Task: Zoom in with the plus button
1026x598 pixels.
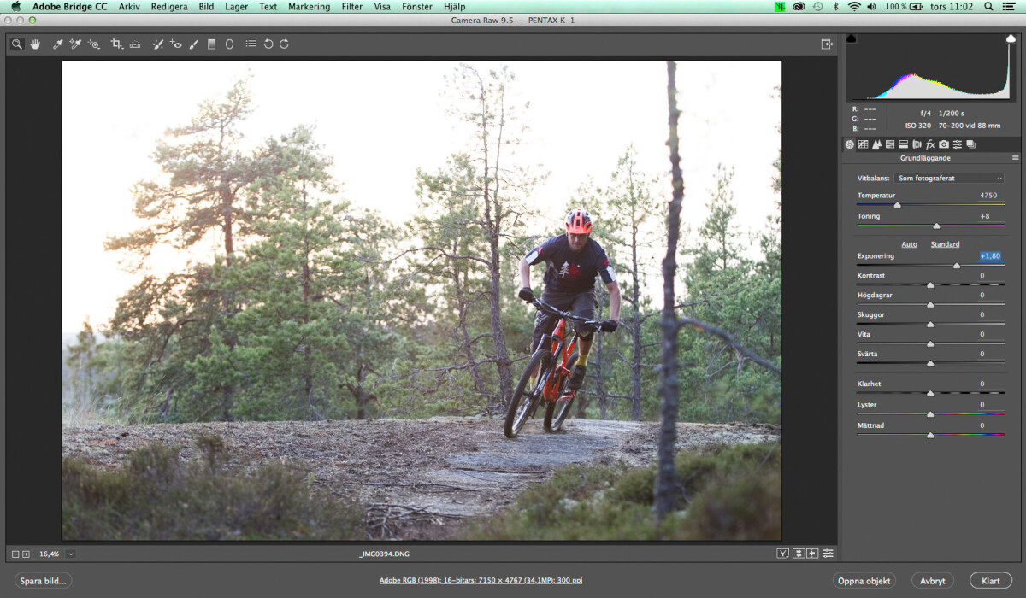Action: pyautogui.click(x=26, y=554)
